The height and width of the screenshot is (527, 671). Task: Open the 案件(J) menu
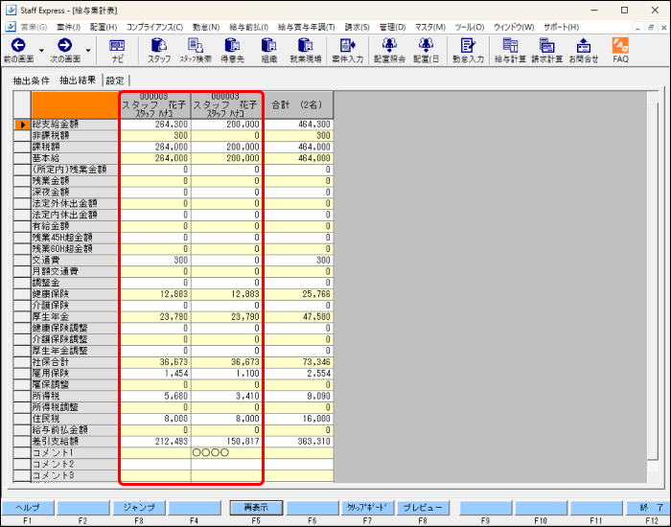coord(68,27)
